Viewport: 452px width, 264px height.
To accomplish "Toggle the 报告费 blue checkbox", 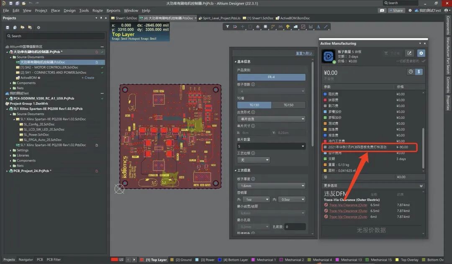I will (x=325, y=135).
